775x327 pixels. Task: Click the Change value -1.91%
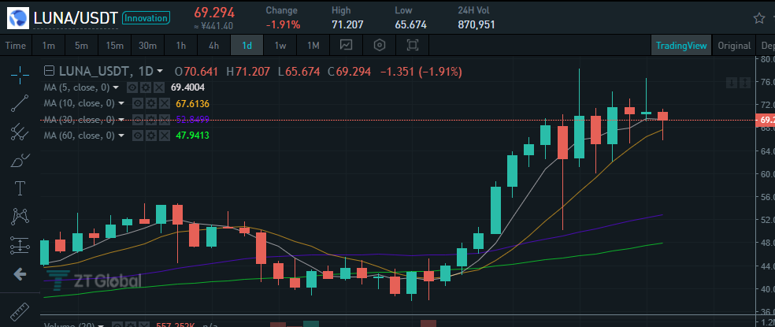[x=283, y=24]
